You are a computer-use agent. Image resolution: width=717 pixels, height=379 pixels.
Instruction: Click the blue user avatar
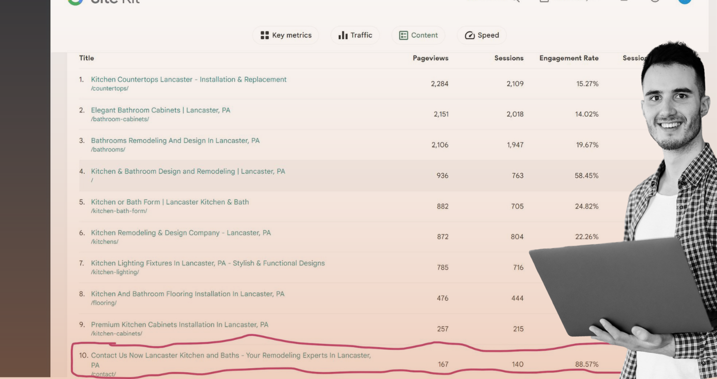point(684,2)
